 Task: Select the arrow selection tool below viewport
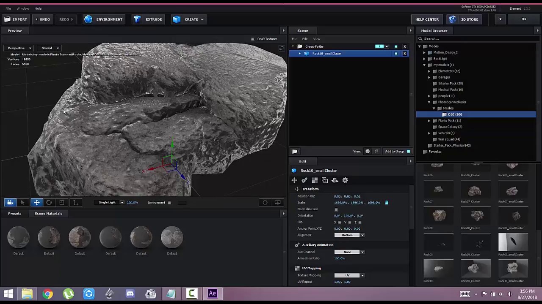(23, 203)
